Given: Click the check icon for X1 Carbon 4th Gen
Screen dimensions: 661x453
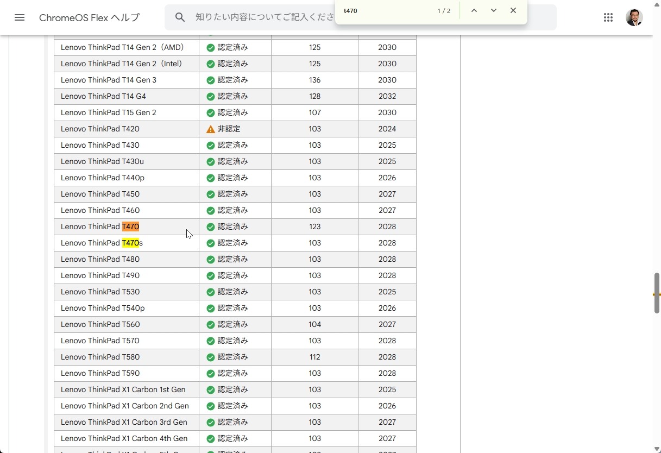Looking at the screenshot, I should tap(211, 439).
